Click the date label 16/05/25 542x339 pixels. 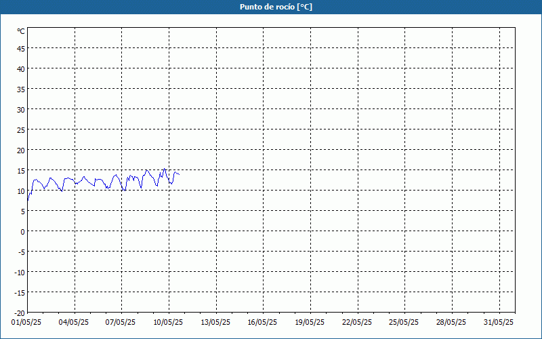pyautogui.click(x=262, y=323)
